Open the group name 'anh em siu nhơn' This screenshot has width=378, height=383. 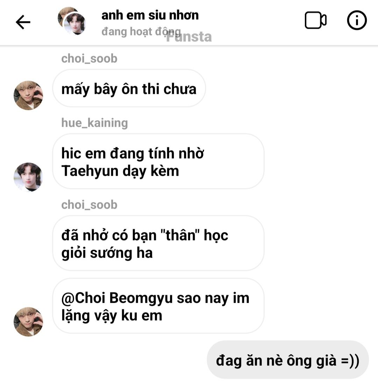point(150,15)
